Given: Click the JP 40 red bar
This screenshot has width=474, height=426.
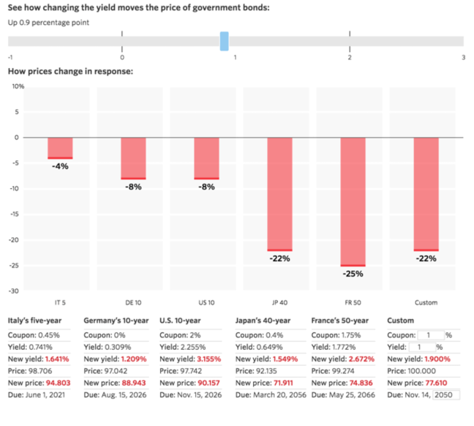Looking at the screenshot, I should pos(279,194).
